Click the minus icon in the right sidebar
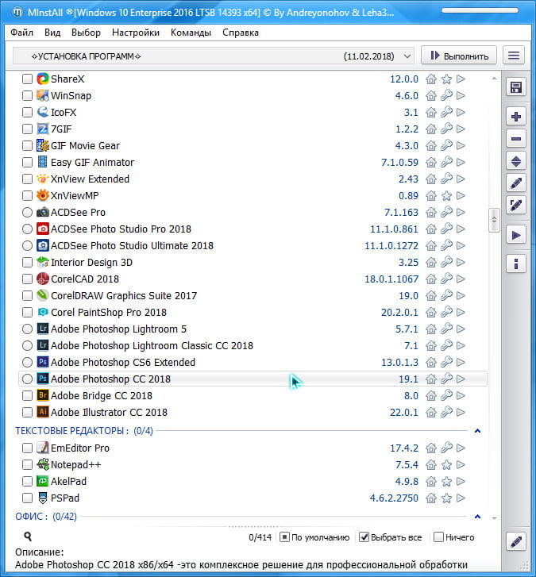536x577 pixels. (516, 139)
